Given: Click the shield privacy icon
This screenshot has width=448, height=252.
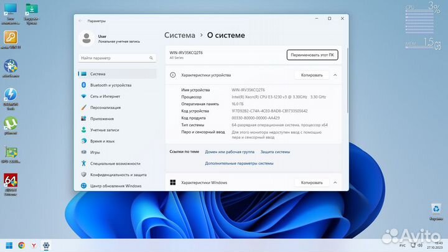Looking at the screenshot, I should (x=84, y=174).
